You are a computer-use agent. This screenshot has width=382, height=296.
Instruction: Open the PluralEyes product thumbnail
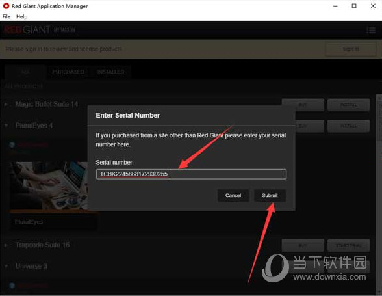[49, 186]
